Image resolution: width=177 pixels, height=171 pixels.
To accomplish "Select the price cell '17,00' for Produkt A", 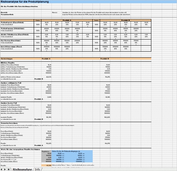I will [x=77, y=22].
